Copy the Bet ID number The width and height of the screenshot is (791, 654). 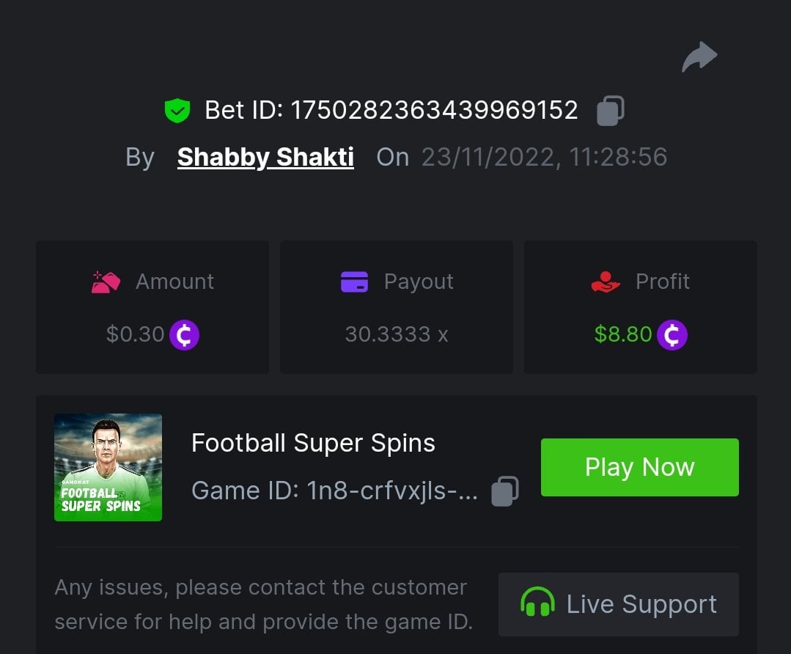pyautogui.click(x=610, y=111)
